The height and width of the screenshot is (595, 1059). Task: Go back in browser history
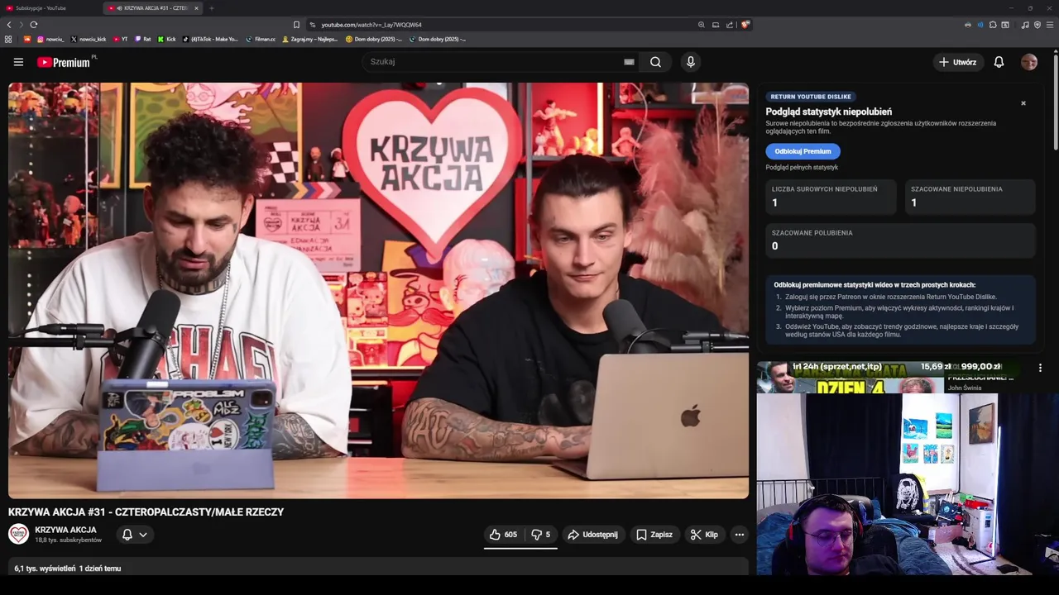(x=9, y=25)
